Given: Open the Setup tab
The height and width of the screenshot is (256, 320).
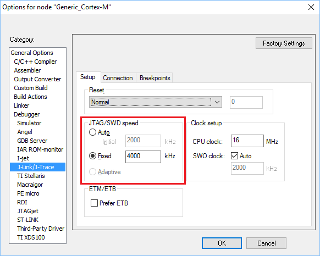Looking at the screenshot, I should pos(88,77).
